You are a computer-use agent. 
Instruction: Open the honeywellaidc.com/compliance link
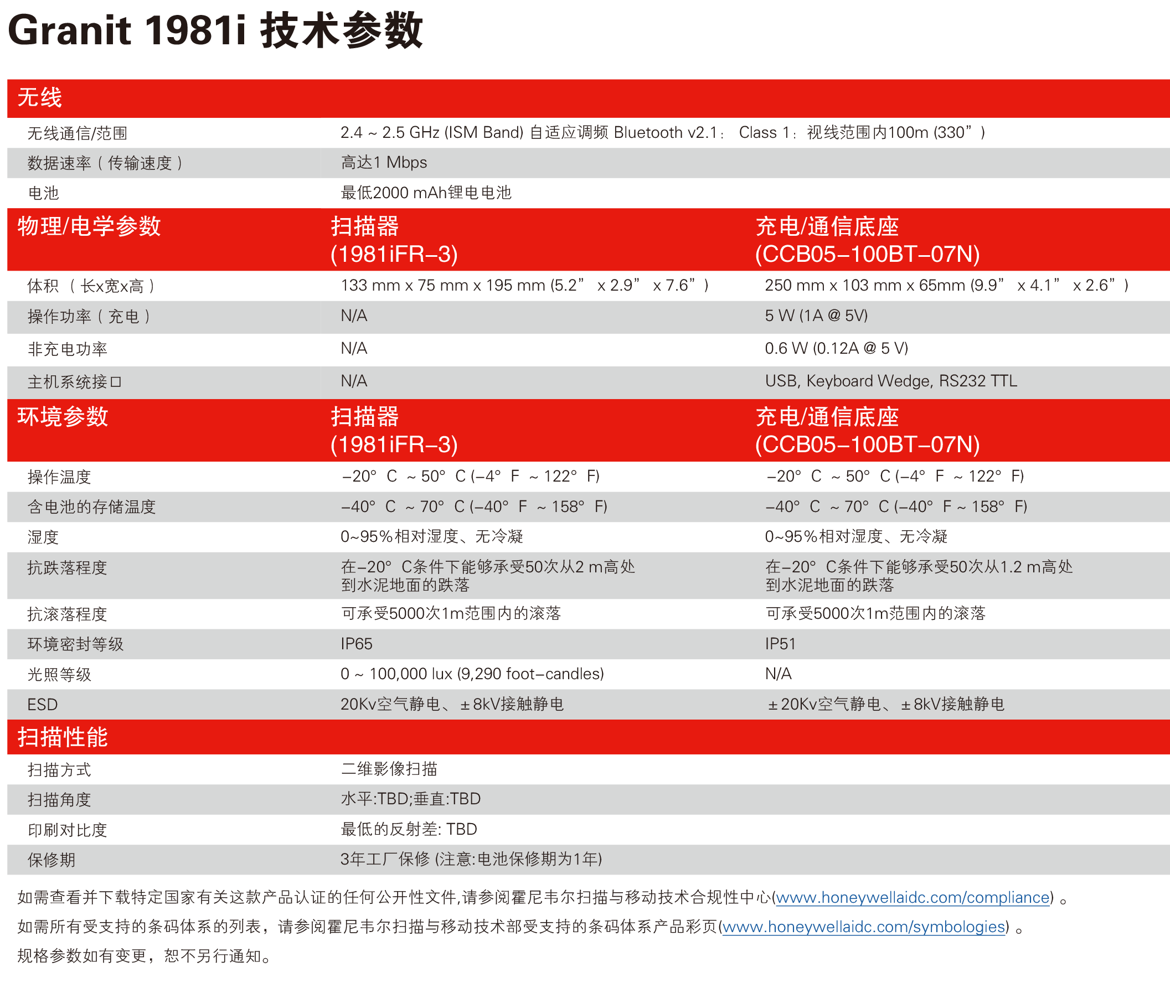click(912, 897)
